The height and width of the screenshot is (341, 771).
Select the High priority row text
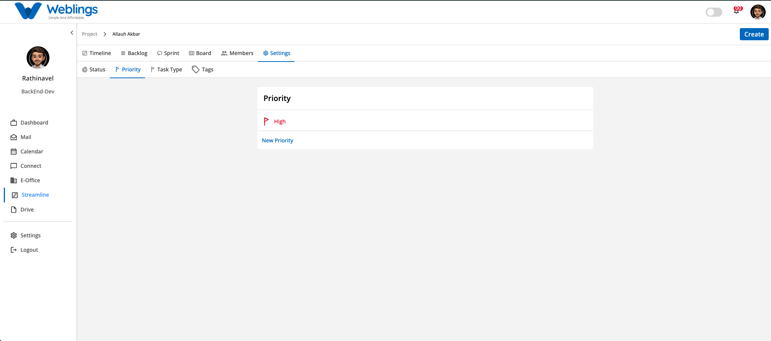tap(280, 122)
